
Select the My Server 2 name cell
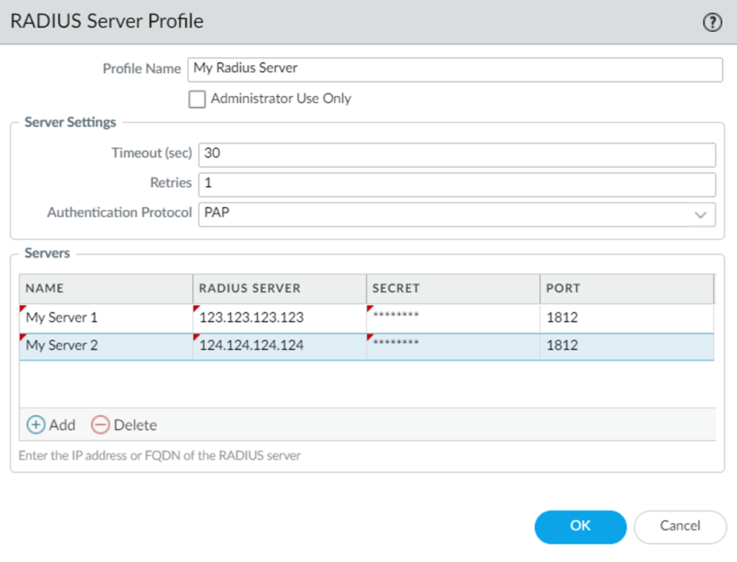coord(106,346)
